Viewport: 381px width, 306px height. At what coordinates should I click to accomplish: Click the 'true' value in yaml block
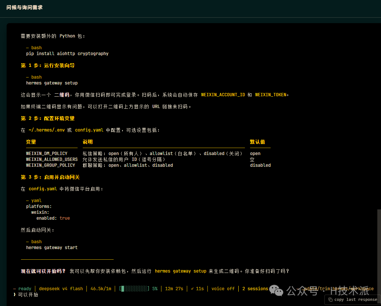point(65,218)
